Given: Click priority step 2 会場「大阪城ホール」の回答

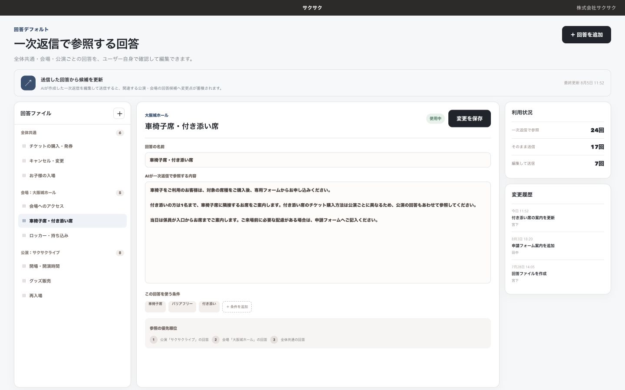Looking at the screenshot, I should [x=240, y=340].
